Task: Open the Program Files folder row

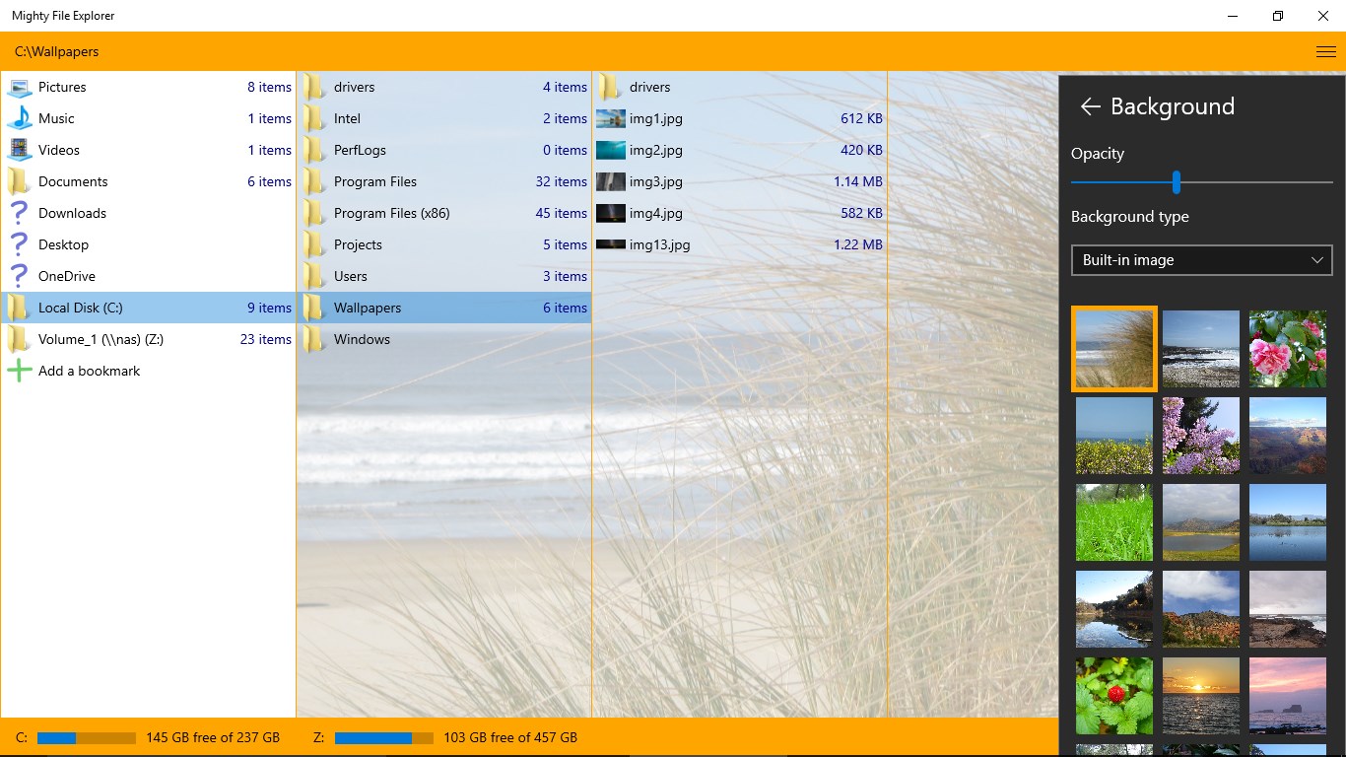Action: point(443,181)
